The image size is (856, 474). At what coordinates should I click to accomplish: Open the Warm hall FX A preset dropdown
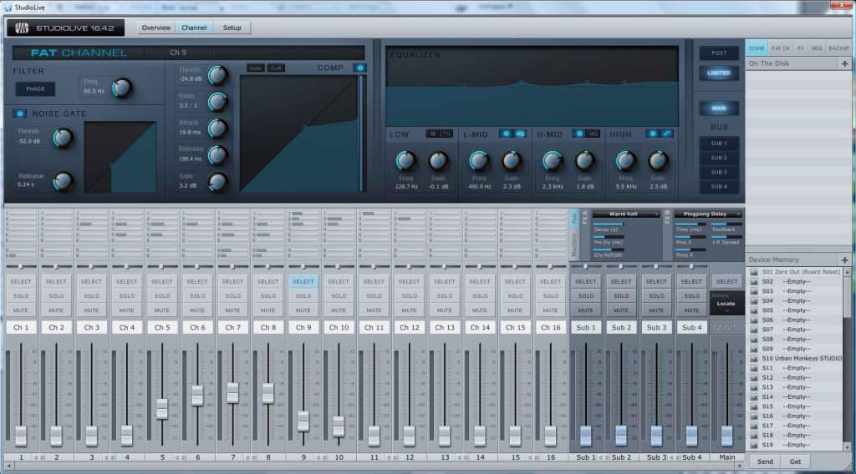coord(626,214)
